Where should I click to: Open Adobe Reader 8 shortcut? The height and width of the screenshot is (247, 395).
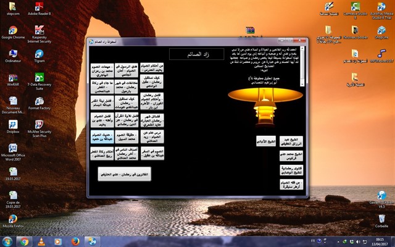tap(39, 7)
